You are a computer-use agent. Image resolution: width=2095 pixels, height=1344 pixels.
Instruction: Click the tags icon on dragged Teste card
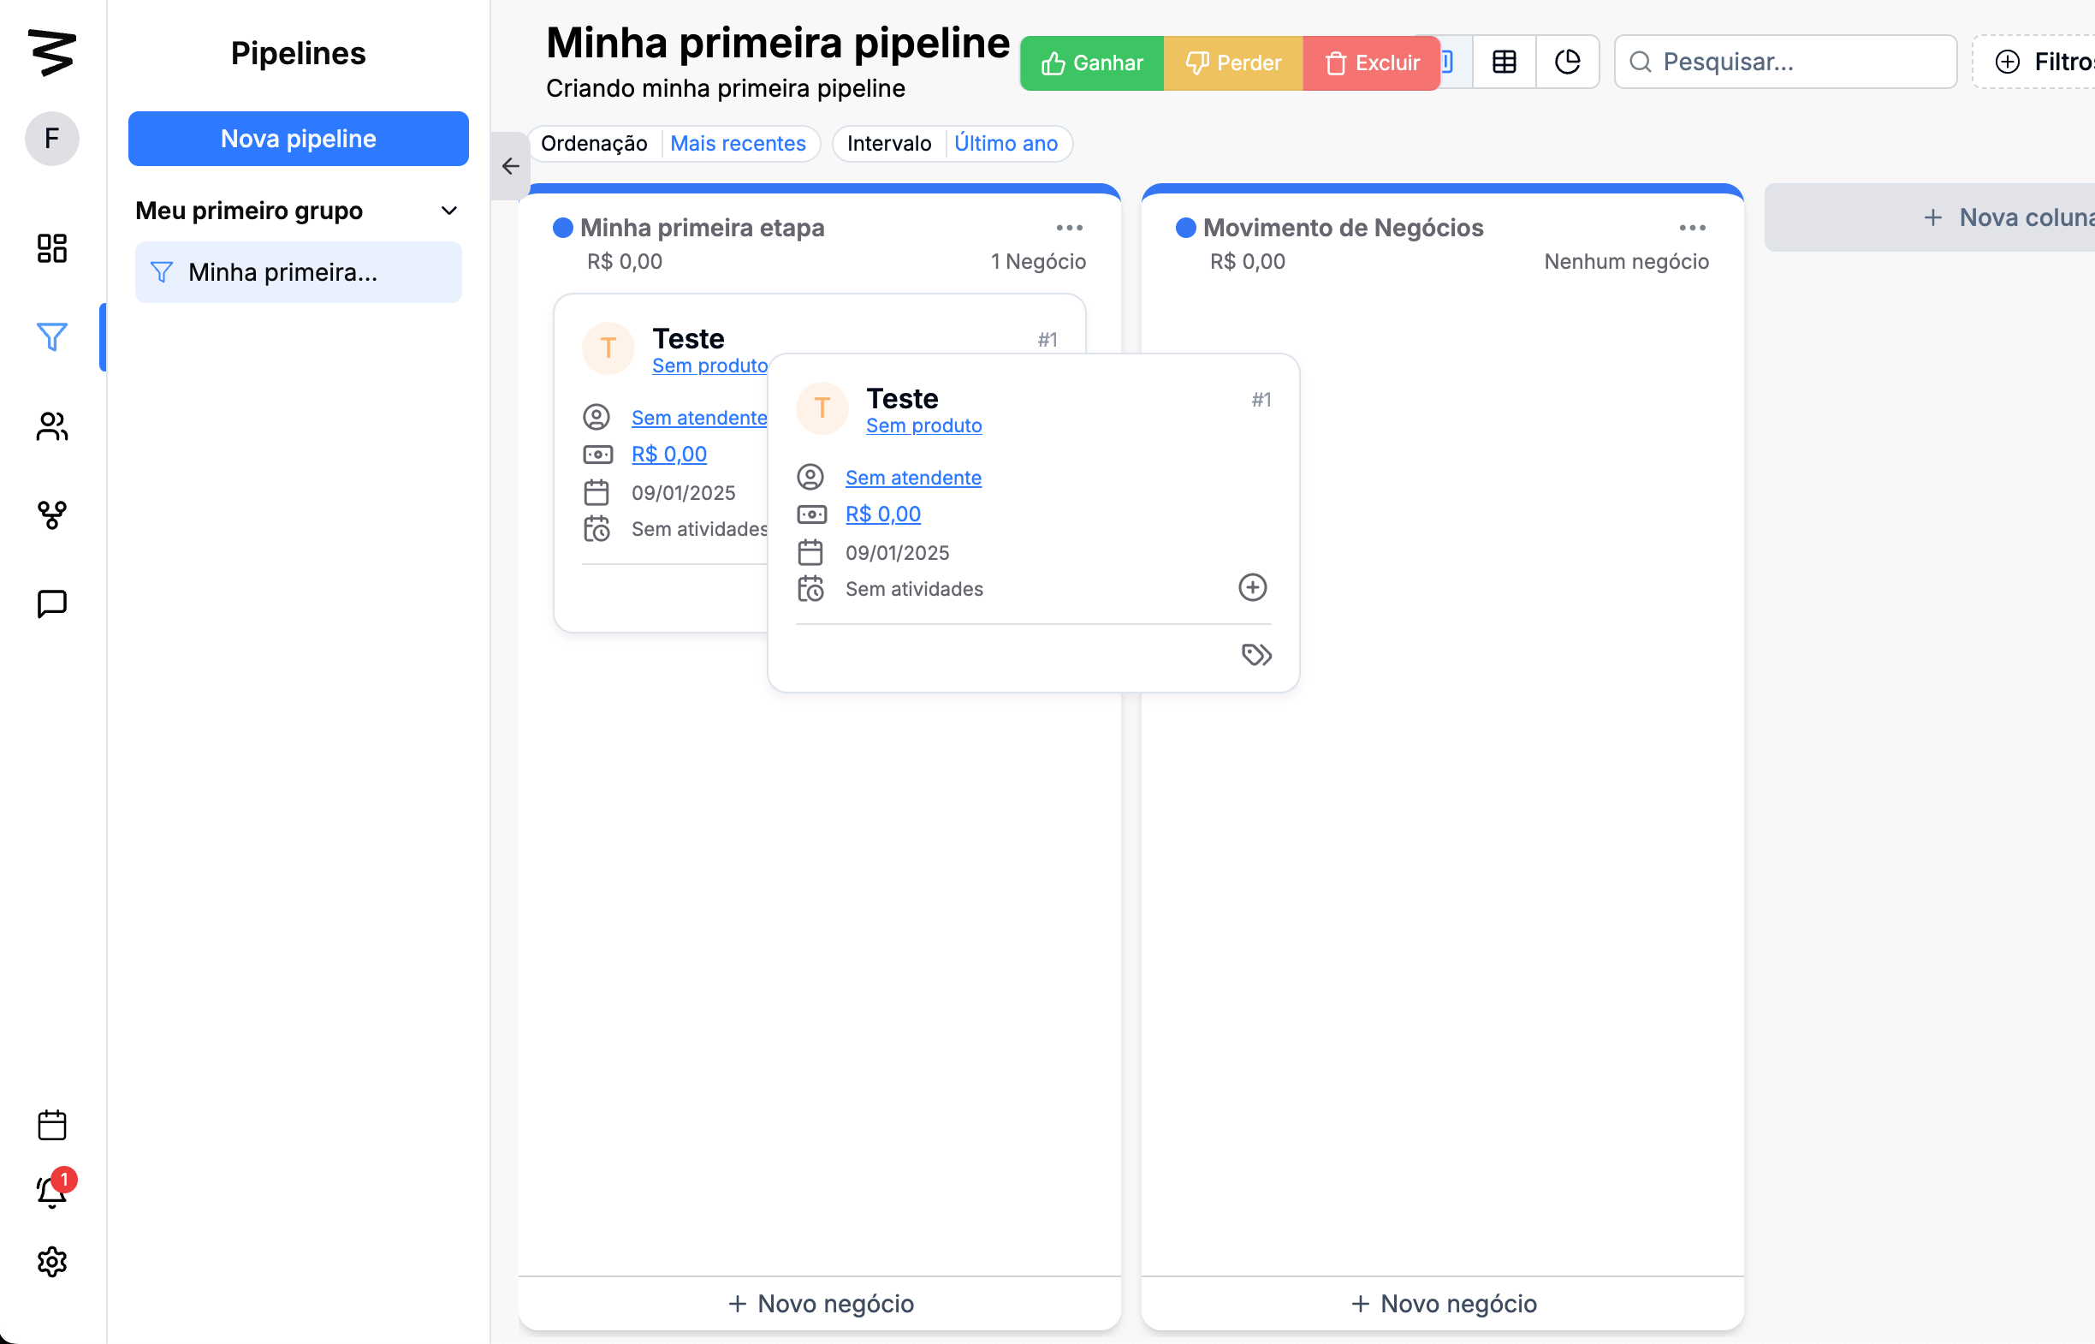[1256, 655]
